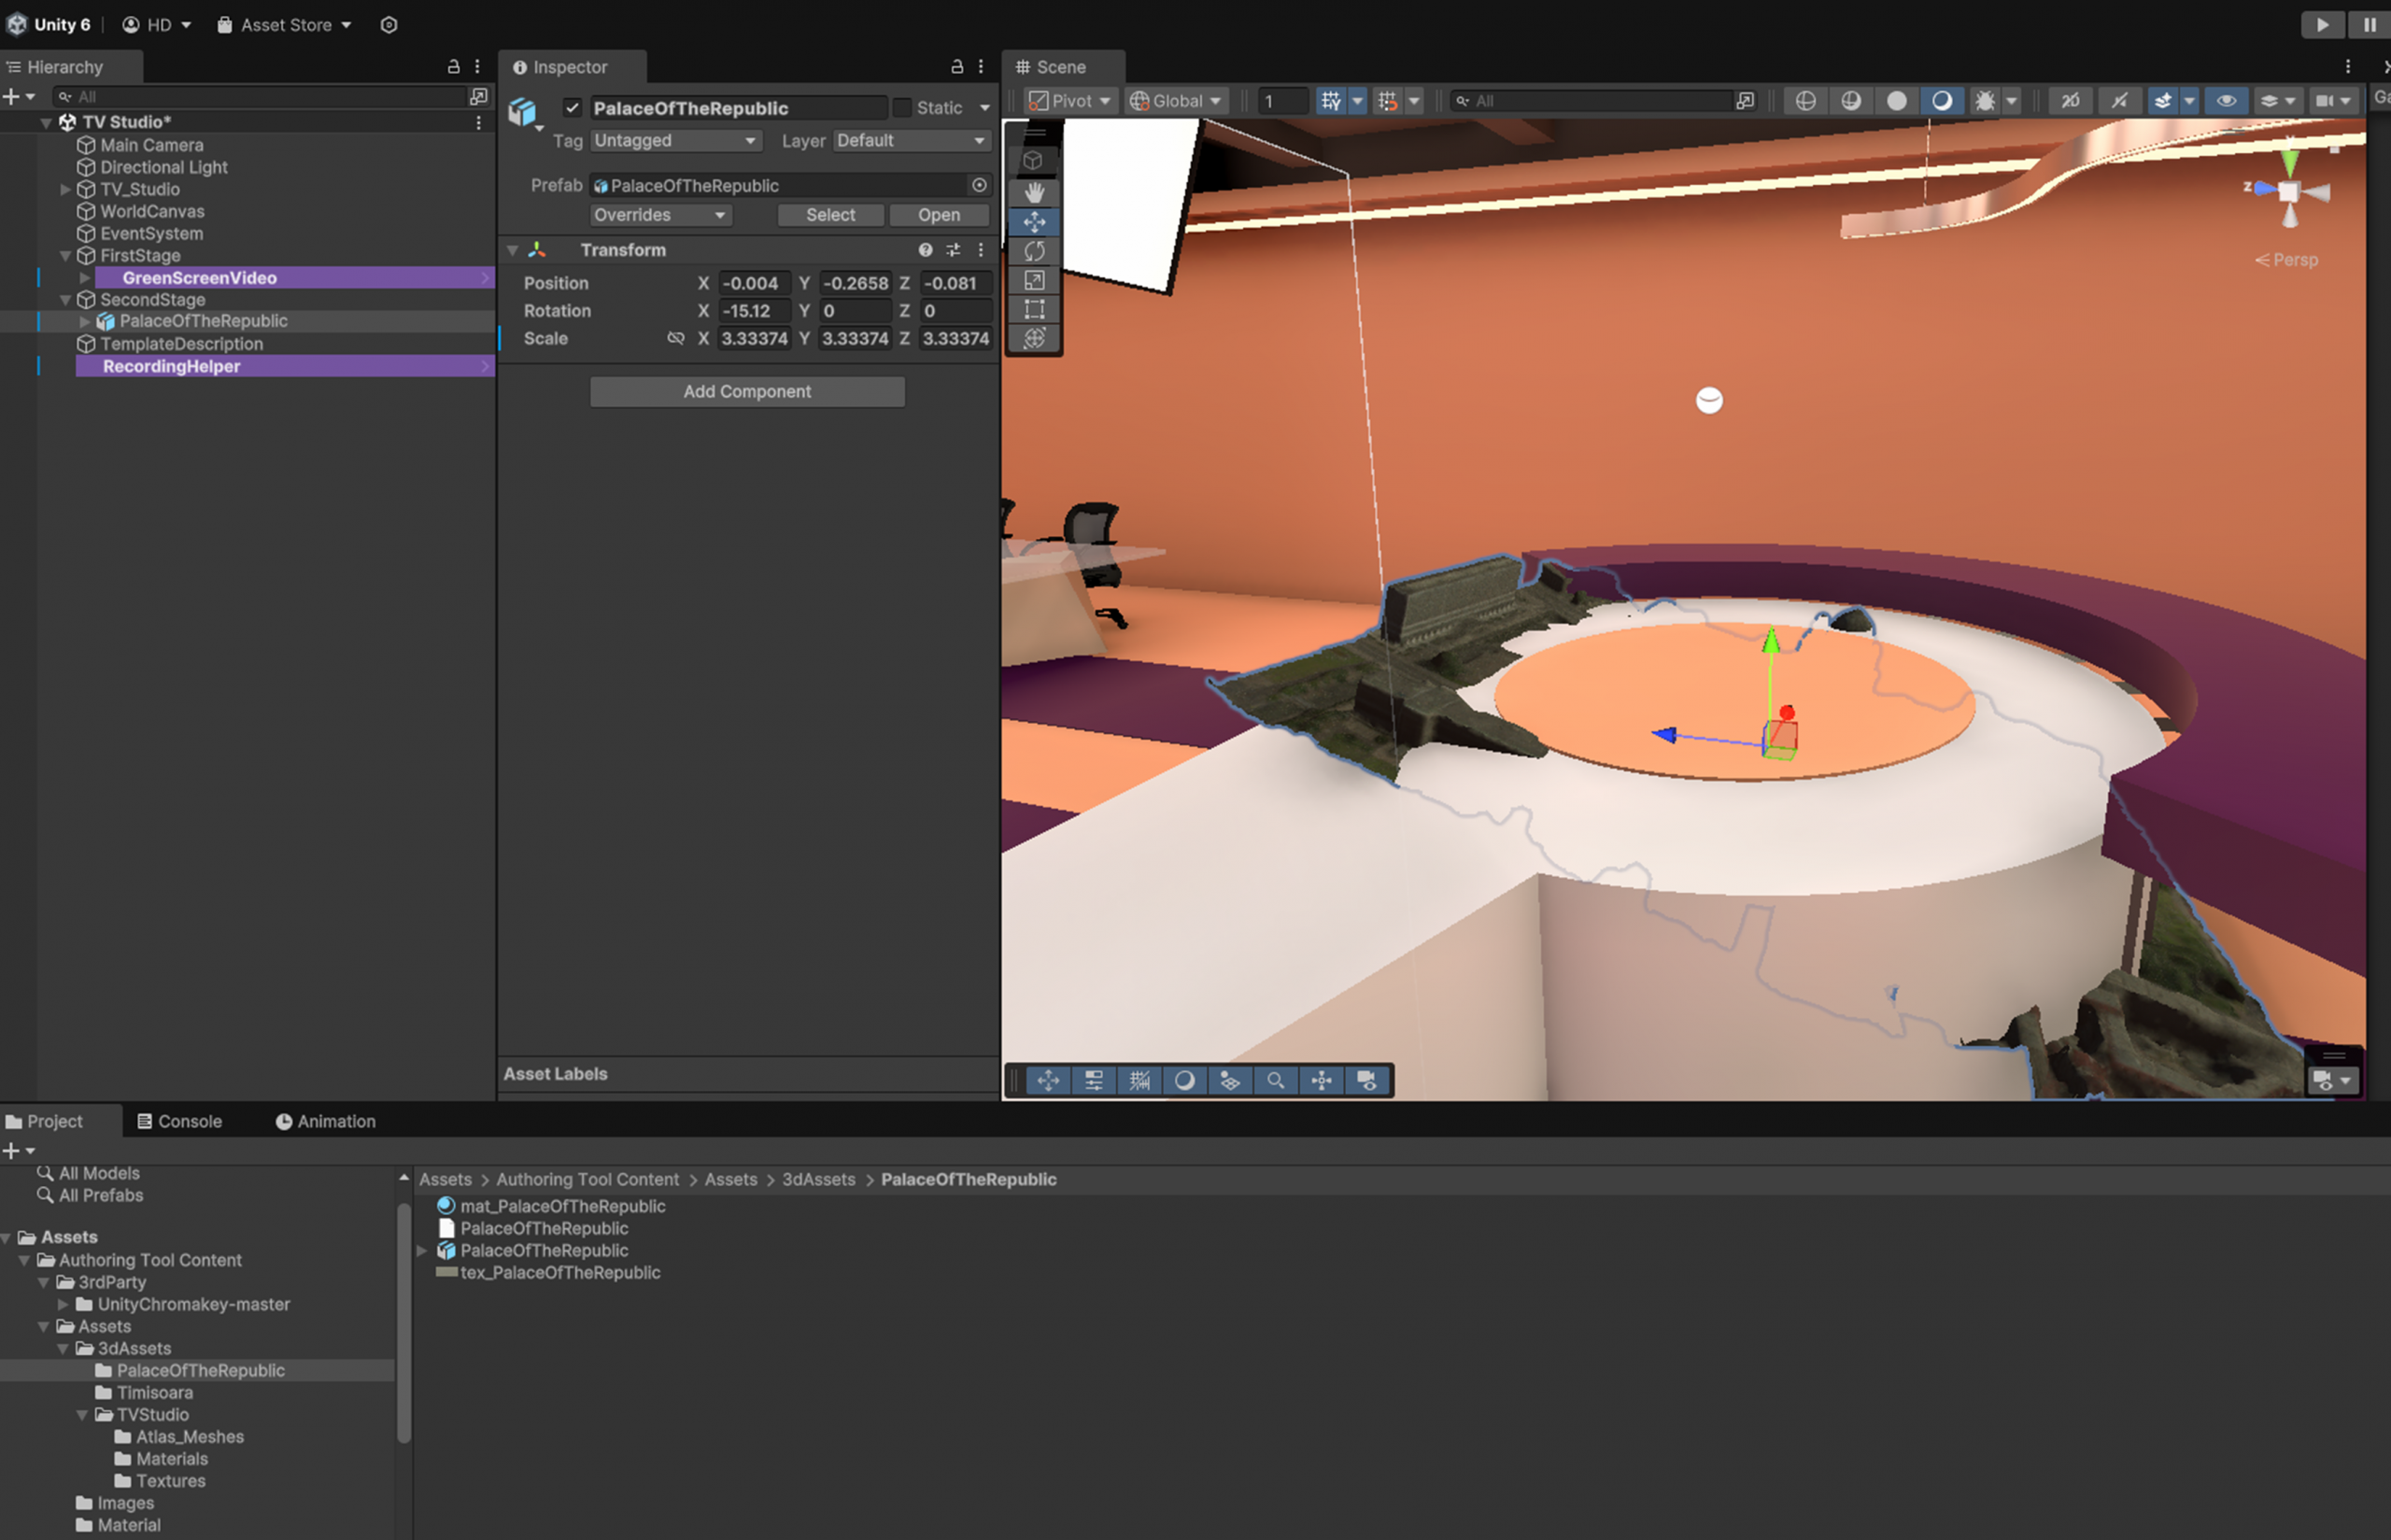The height and width of the screenshot is (1540, 2391).
Task: Click the Position X input field
Action: coord(754,284)
